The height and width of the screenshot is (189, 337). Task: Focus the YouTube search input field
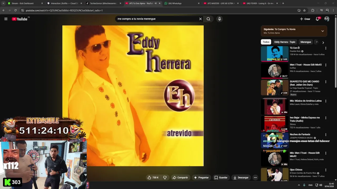coord(157,19)
